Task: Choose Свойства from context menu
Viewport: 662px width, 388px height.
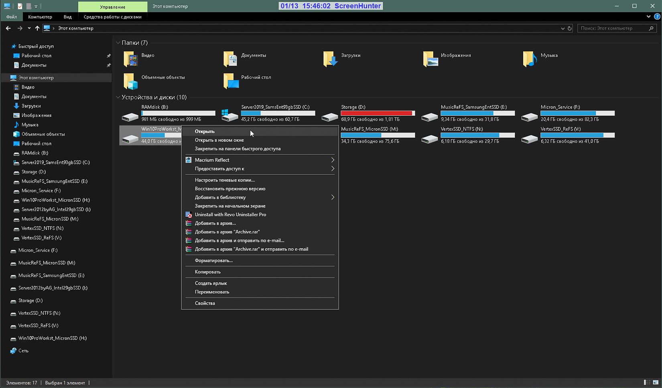Action: point(205,303)
